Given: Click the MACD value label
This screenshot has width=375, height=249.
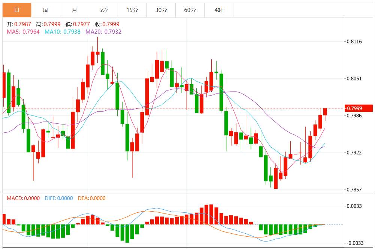Looking at the screenshot, I should click(x=24, y=198).
